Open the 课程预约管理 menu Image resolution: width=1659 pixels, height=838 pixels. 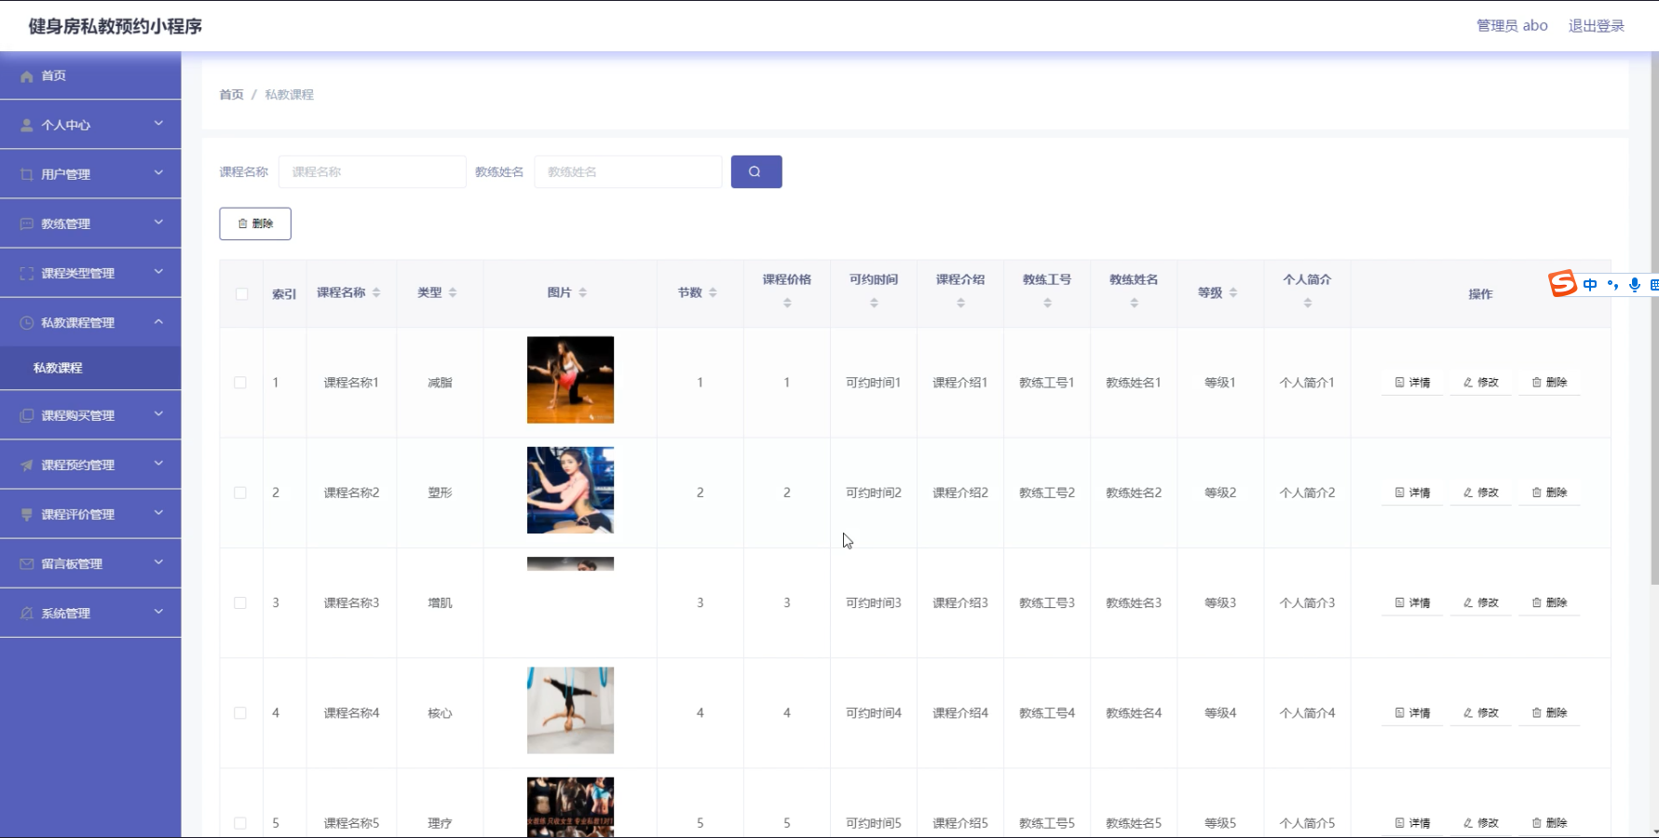[90, 465]
